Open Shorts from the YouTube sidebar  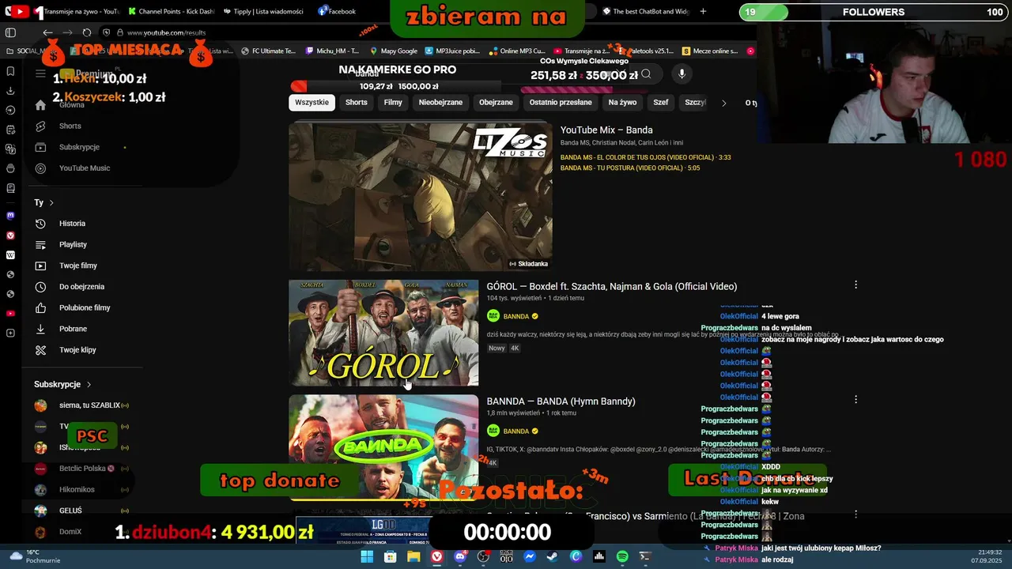(x=70, y=126)
